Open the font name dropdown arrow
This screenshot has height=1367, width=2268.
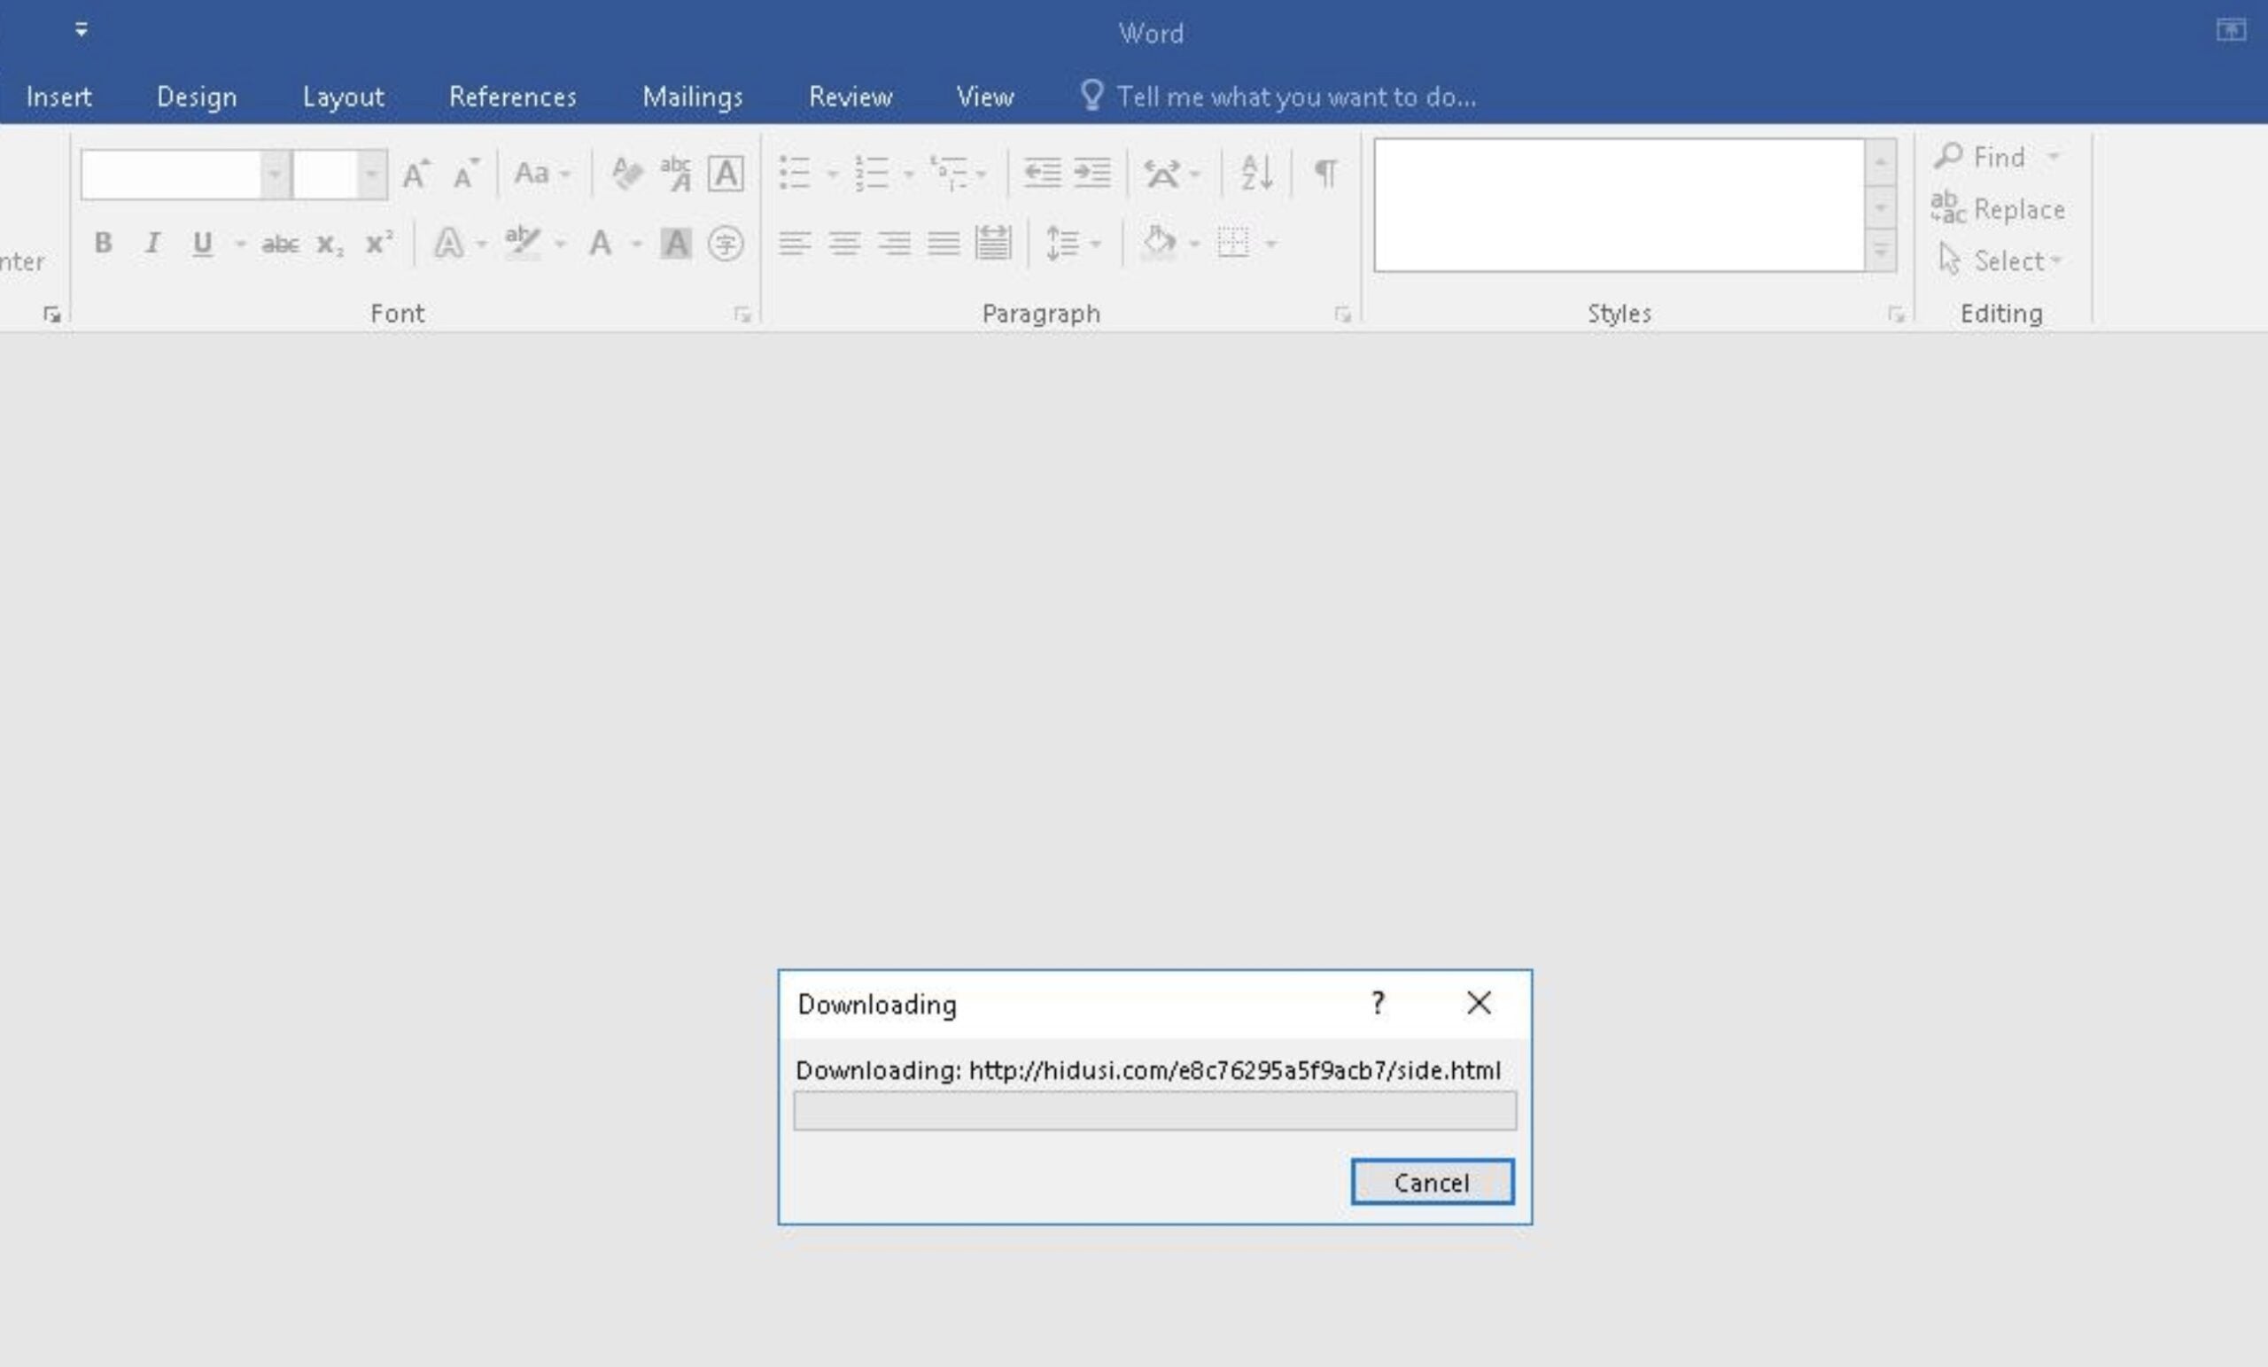[275, 174]
